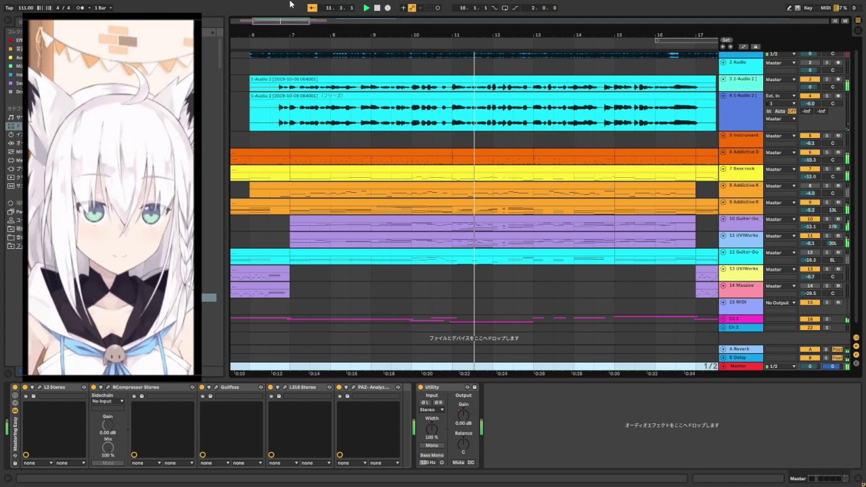Click the Mono button in Utility
Screen dimensions: 866x487
(431, 446)
